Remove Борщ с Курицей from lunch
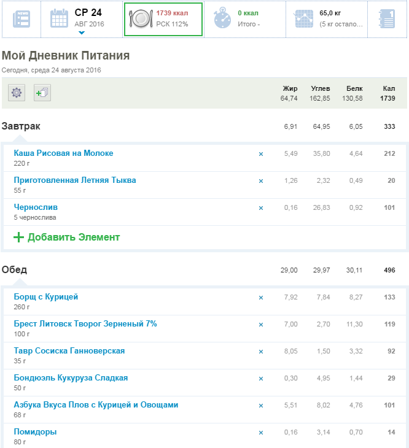 261,298
